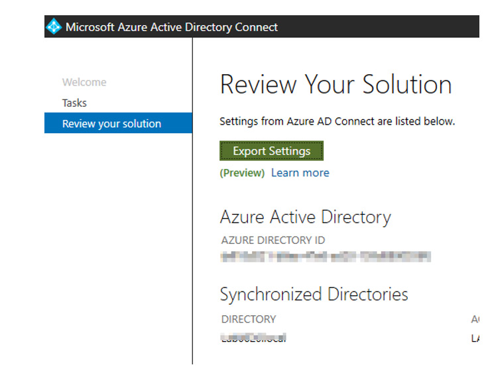
Task: Click the Review Your Solution heading
Action: tap(336, 84)
